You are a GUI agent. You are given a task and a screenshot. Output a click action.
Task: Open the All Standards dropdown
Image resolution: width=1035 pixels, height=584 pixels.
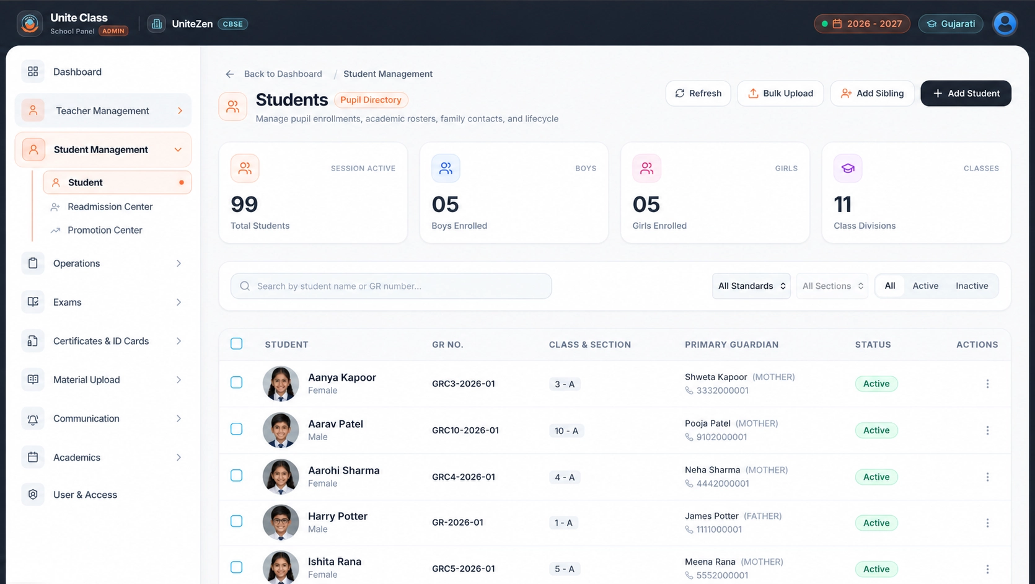(x=751, y=286)
